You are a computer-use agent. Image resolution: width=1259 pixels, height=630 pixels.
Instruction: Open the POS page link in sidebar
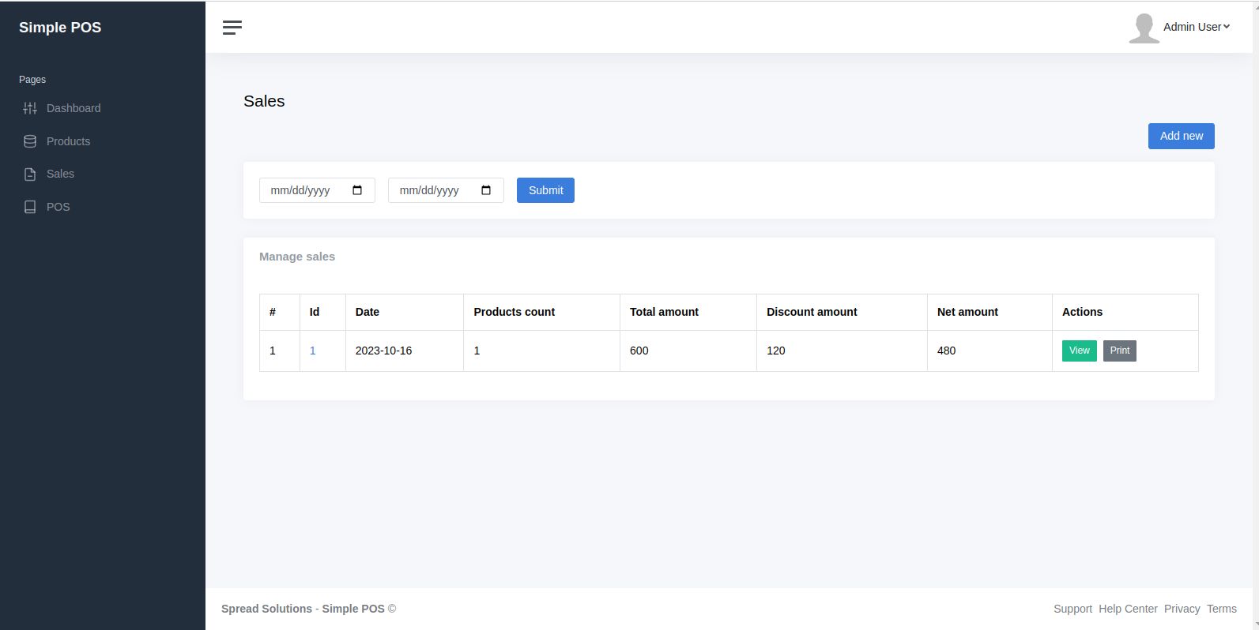coord(58,207)
